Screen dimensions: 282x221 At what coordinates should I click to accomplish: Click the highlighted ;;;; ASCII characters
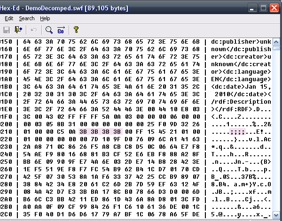pyautogui.click(x=238, y=133)
